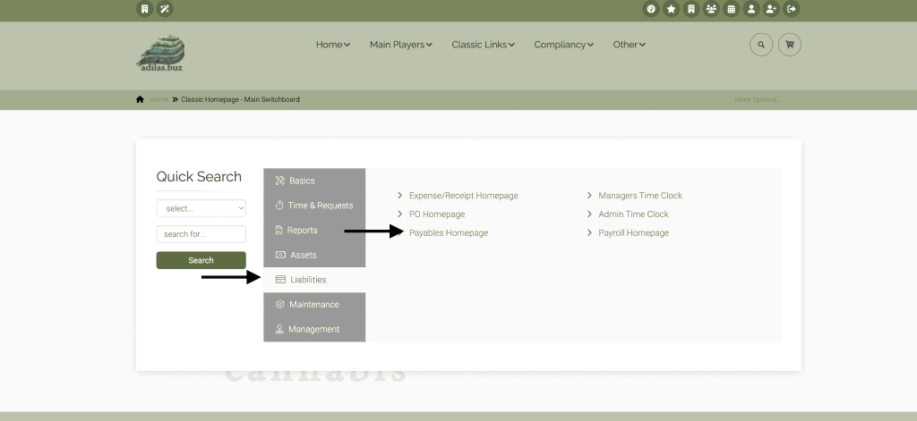Click the magic wand icon in top bar

coord(164,9)
